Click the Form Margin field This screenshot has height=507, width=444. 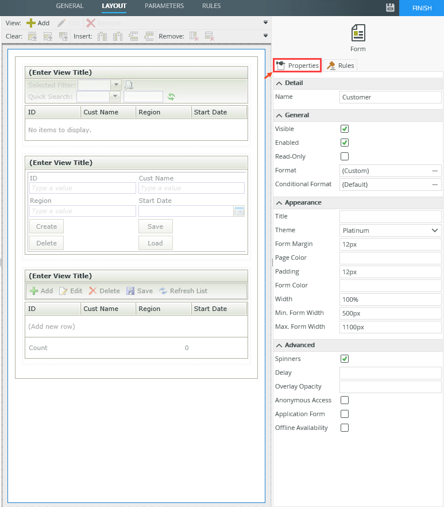pyautogui.click(x=391, y=244)
